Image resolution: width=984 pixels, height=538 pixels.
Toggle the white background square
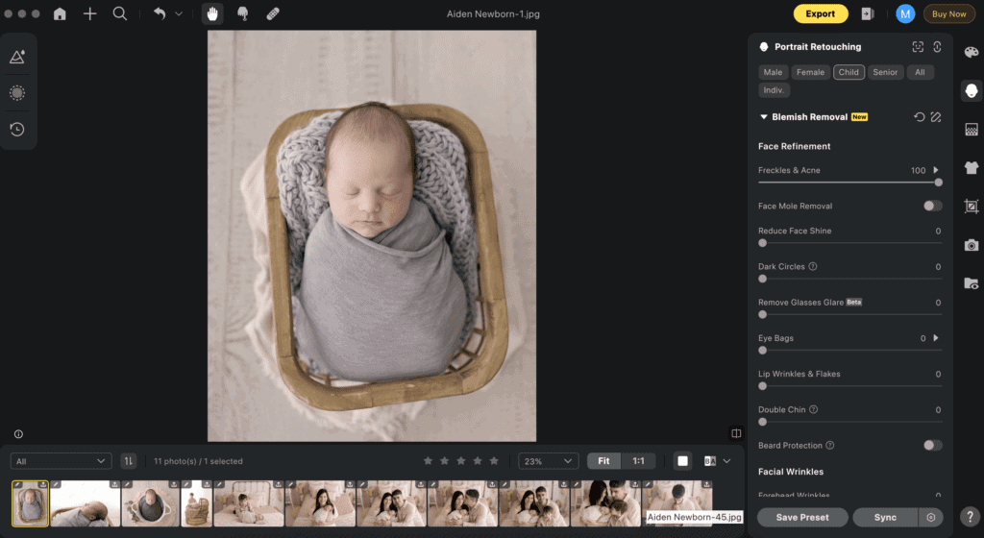click(x=682, y=461)
